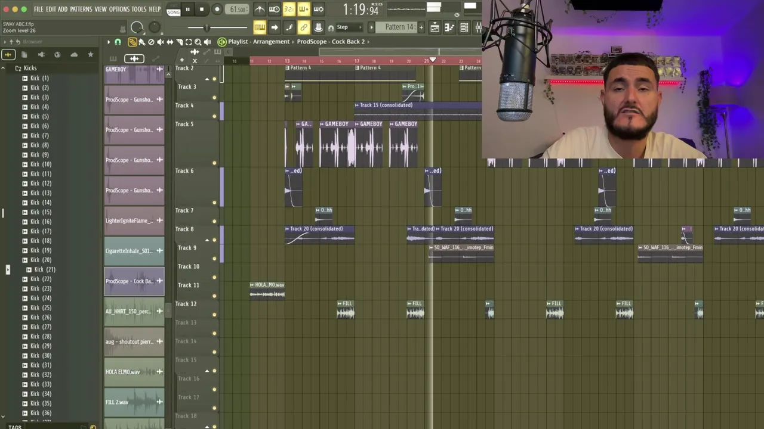Select the Draw pencil tool in playlist
The height and width of the screenshot is (429, 764).
pyautogui.click(x=133, y=42)
